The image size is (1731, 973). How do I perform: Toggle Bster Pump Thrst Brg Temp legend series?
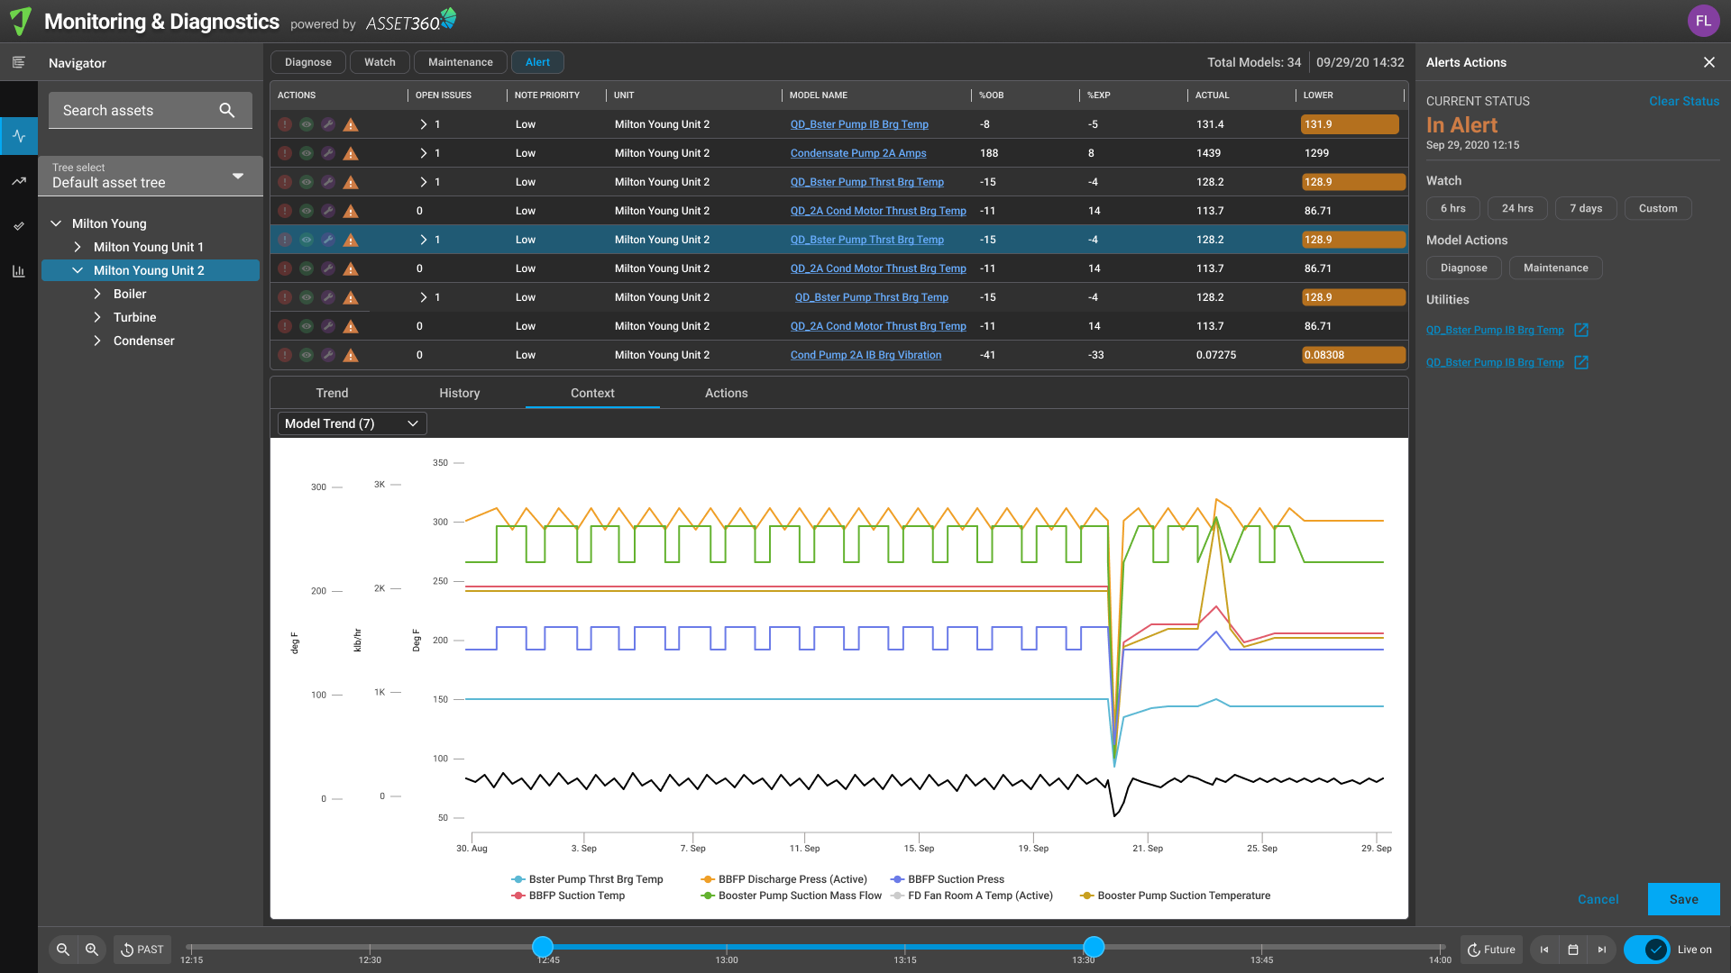tap(587, 879)
